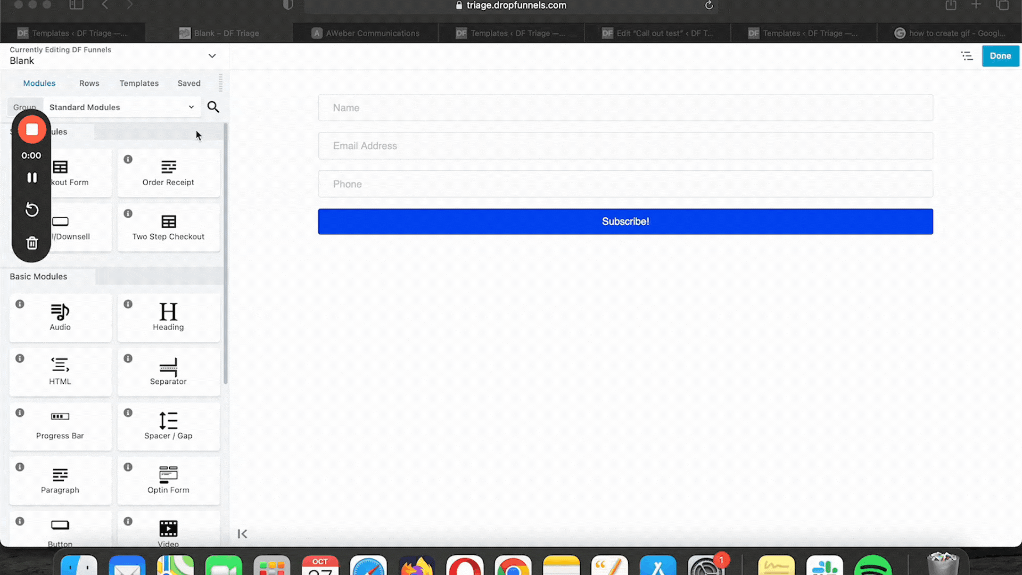Collapse the builder side panel arrow
This screenshot has width=1022, height=575.
coord(242,533)
